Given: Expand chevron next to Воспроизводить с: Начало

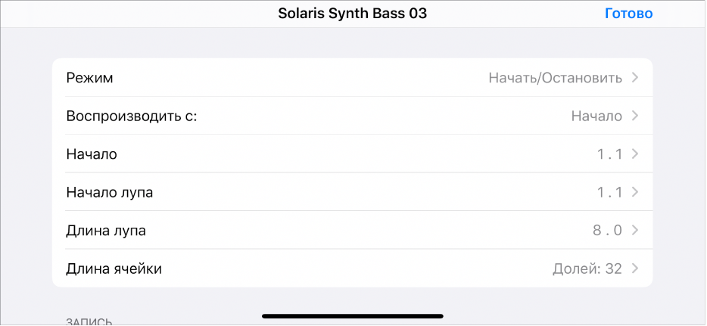Looking at the screenshot, I should click(634, 116).
